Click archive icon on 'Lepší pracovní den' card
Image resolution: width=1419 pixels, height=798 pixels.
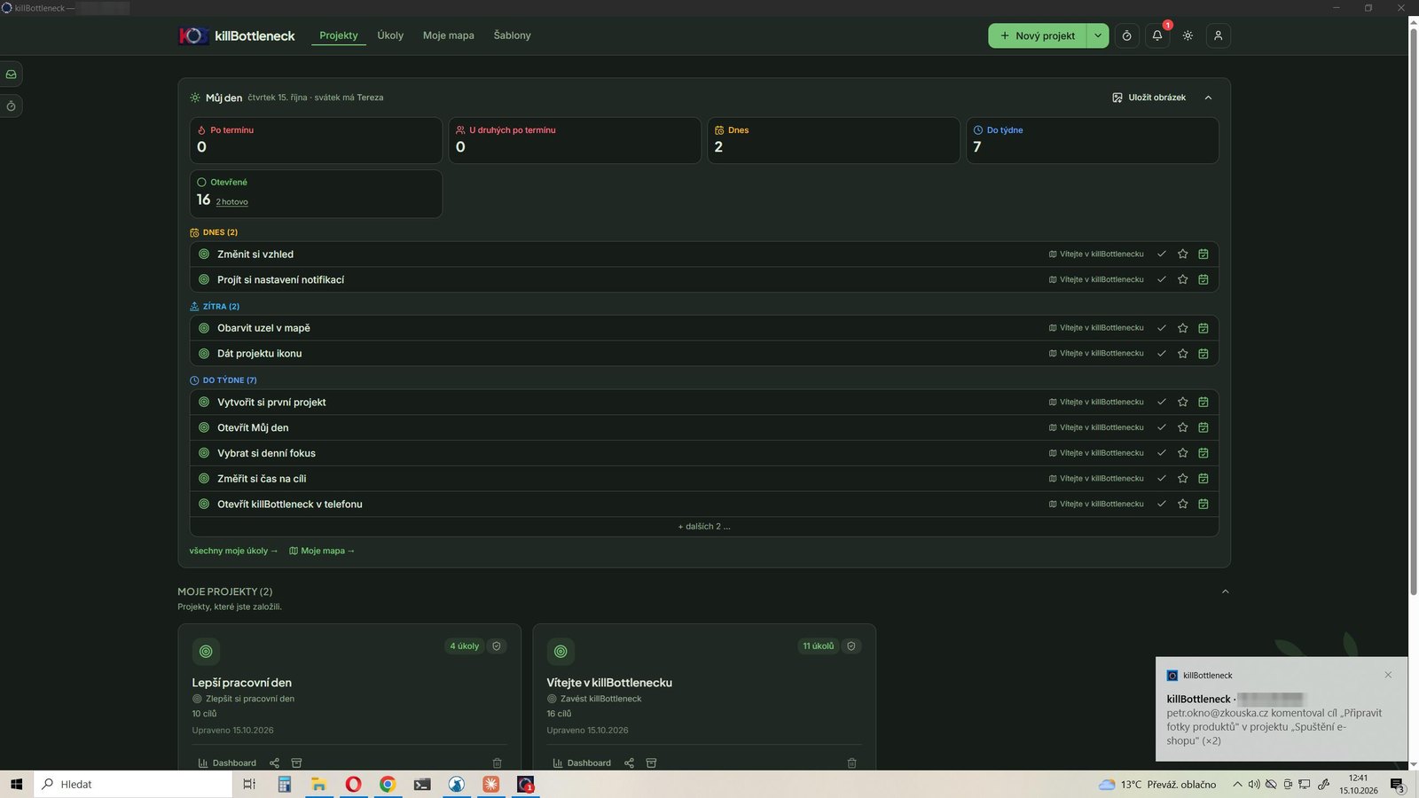click(x=297, y=763)
